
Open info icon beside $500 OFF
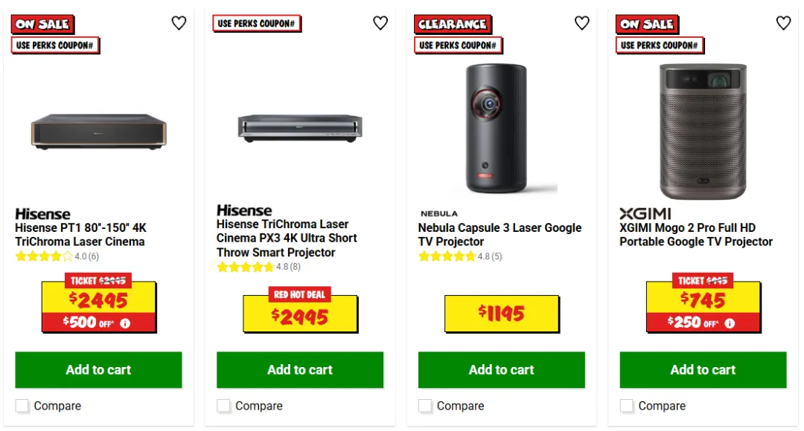click(125, 323)
